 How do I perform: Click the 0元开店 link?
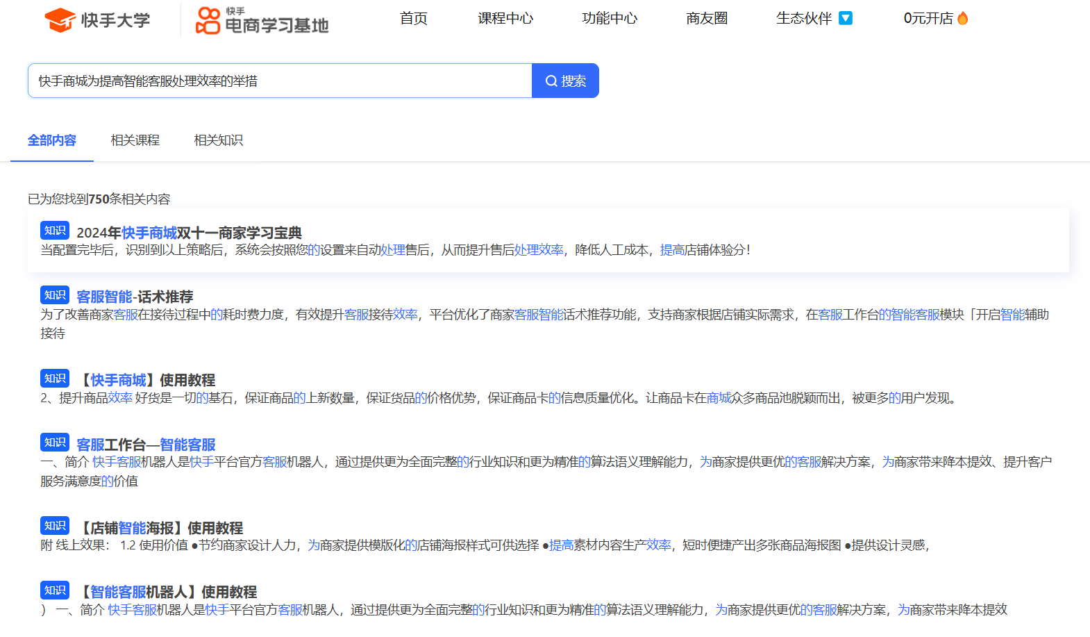[928, 18]
